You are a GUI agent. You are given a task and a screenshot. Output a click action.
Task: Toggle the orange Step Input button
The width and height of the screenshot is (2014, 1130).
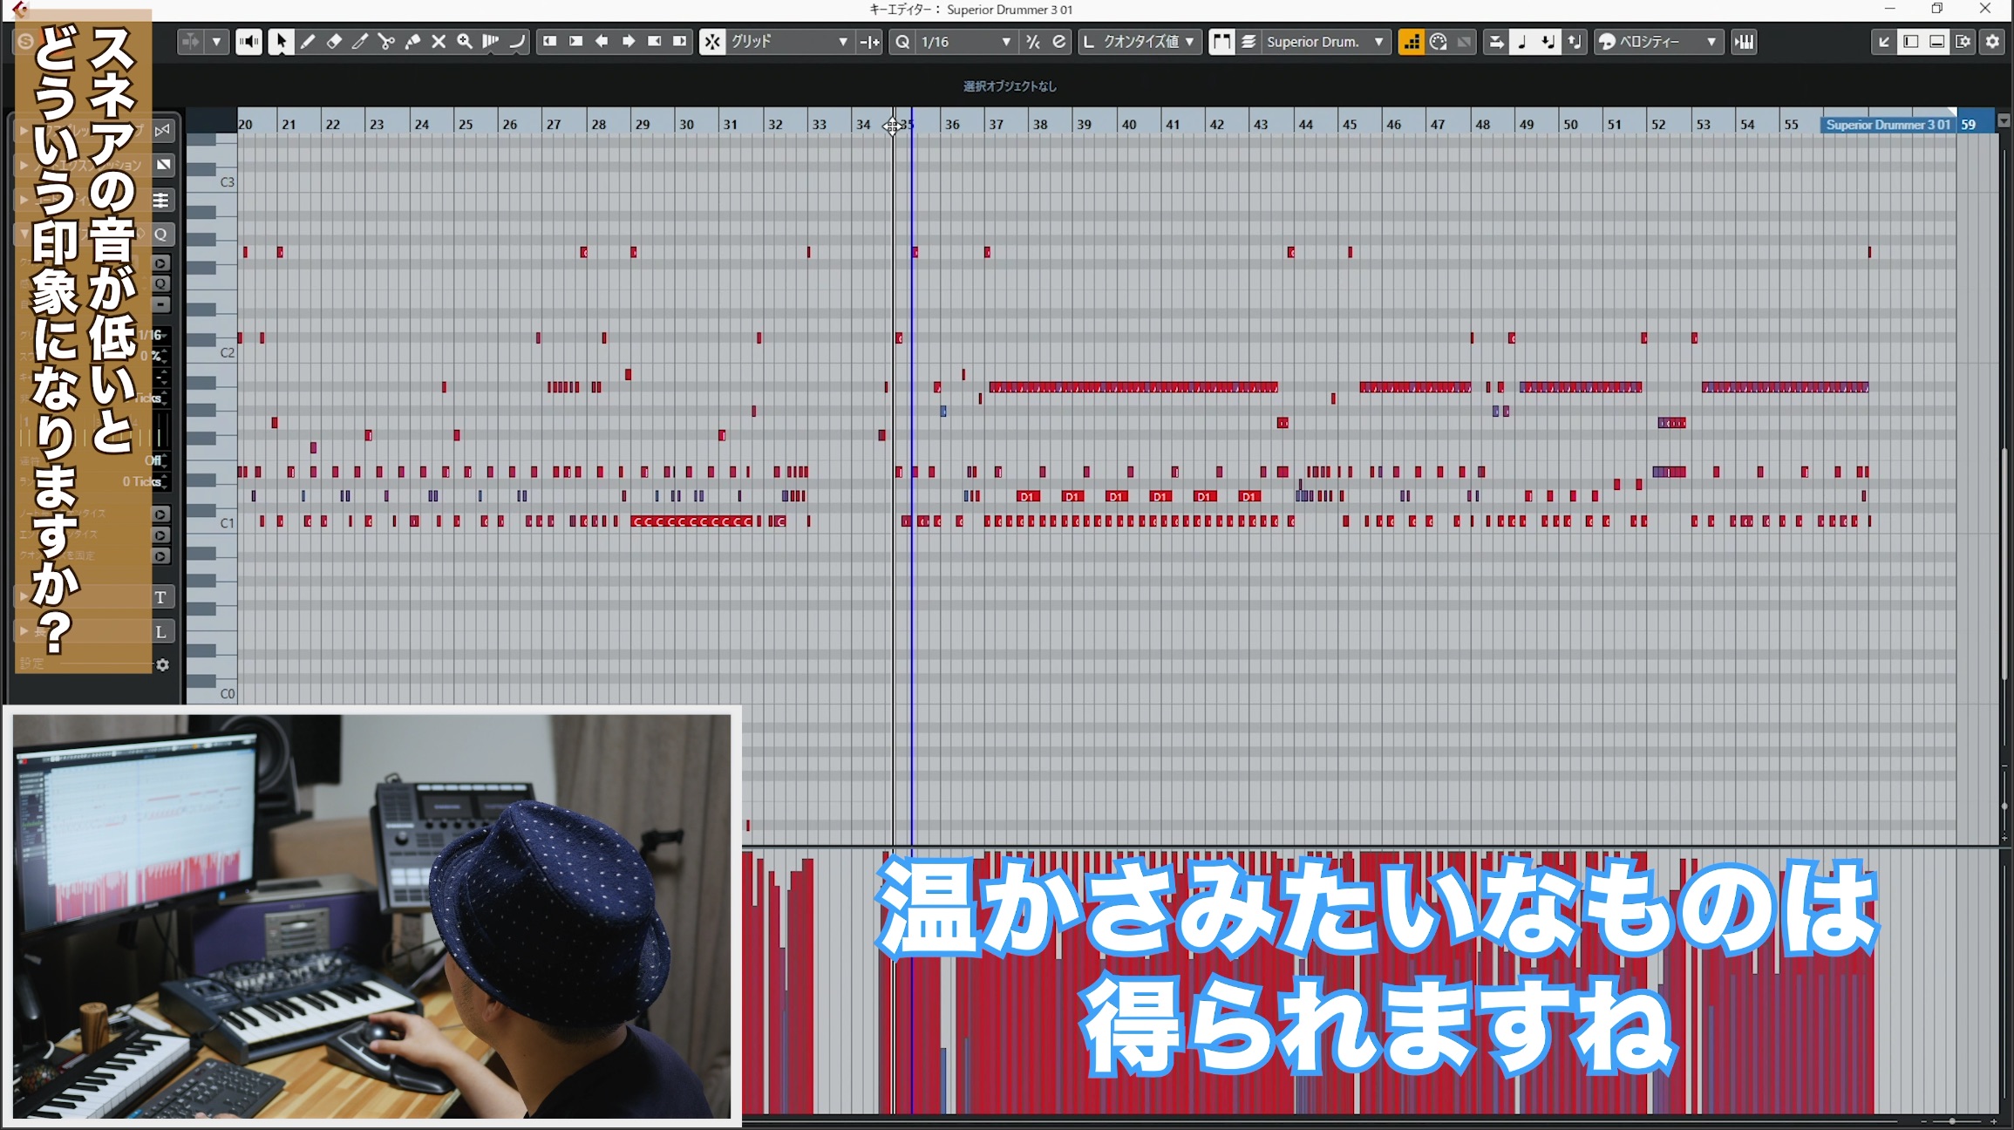pyautogui.click(x=1411, y=42)
